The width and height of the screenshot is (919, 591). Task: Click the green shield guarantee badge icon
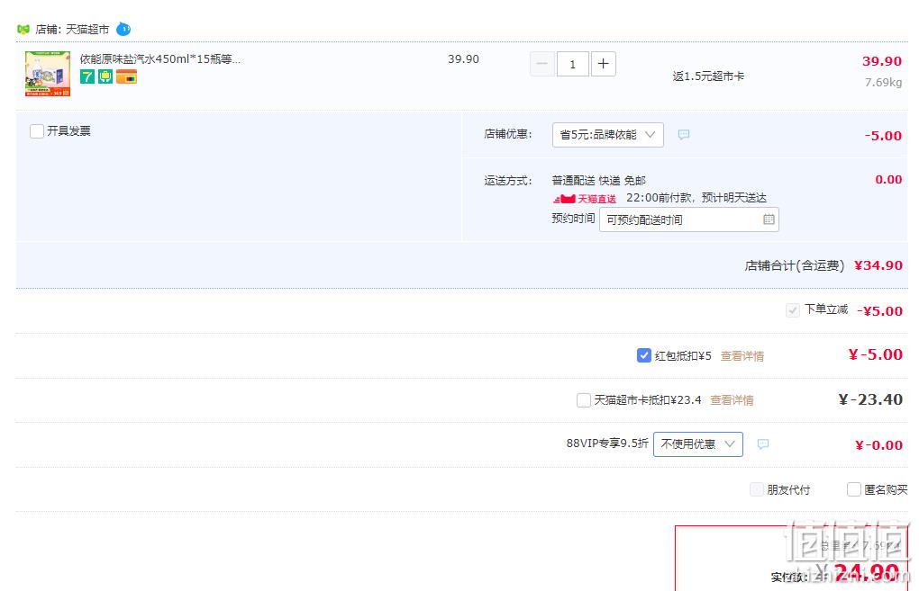coord(105,76)
